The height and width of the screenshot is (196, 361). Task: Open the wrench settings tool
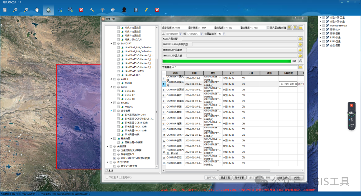tap(92, 10)
